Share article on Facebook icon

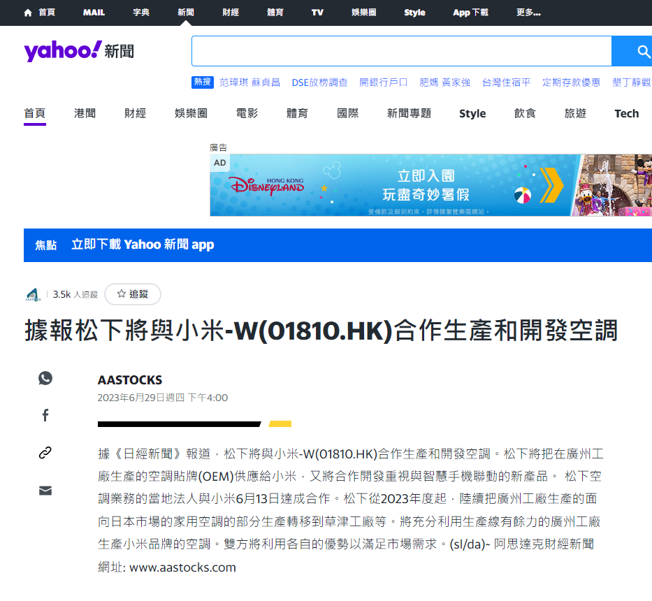coord(45,415)
